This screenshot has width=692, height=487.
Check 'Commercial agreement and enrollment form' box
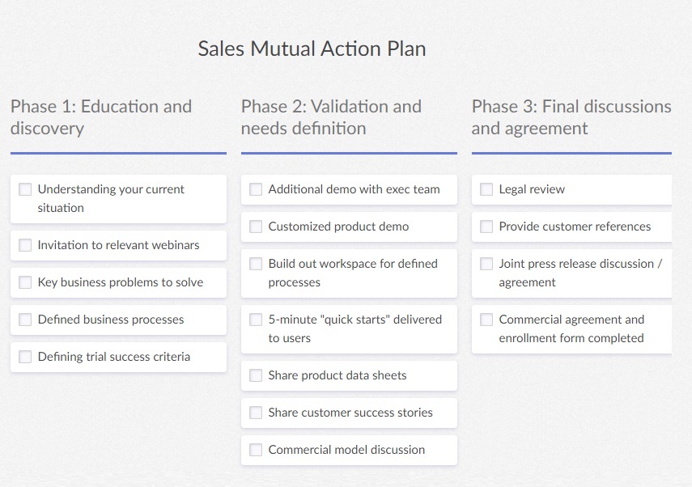pos(486,320)
